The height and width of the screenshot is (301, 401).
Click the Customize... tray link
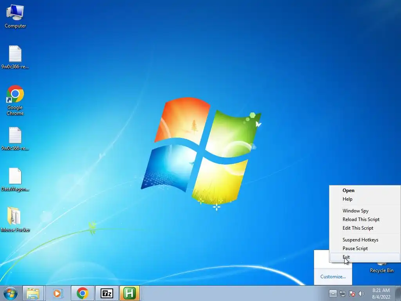333,277
